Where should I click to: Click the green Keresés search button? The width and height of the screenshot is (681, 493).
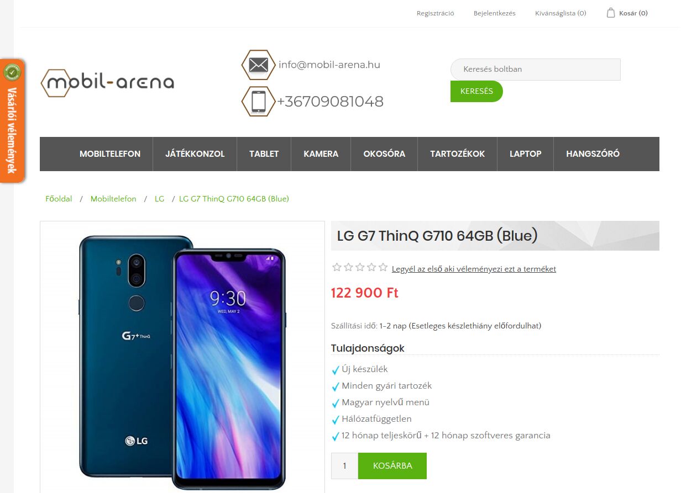click(x=476, y=91)
